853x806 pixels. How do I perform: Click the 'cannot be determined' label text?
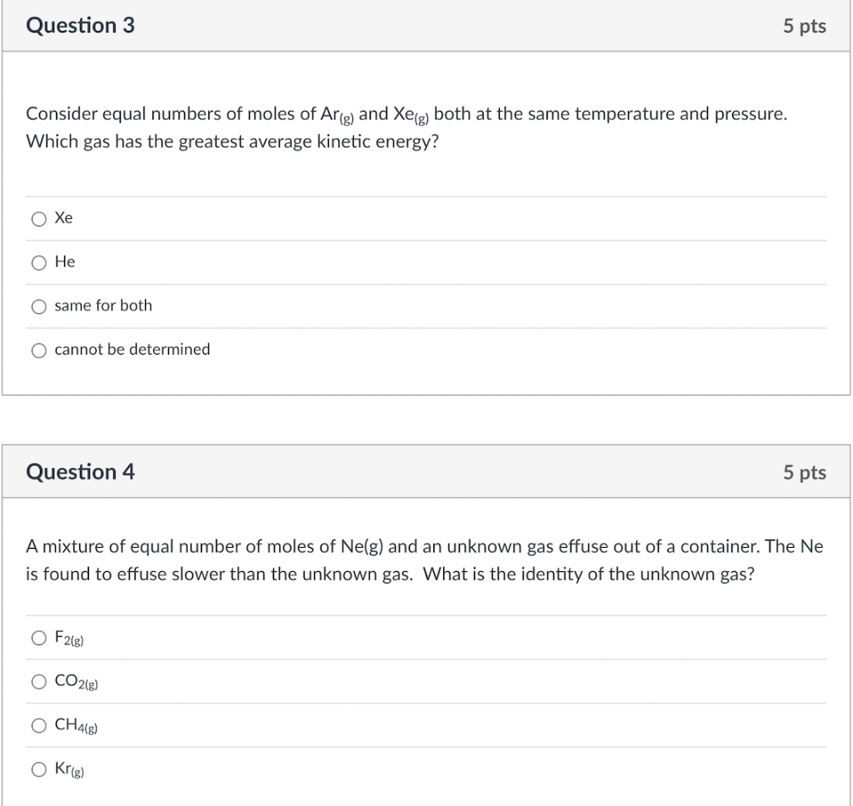pos(132,349)
